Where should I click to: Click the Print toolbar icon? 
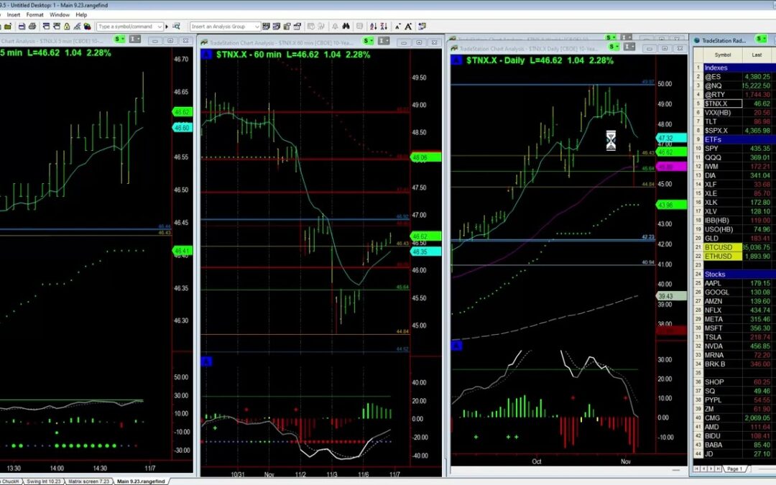[x=32, y=27]
